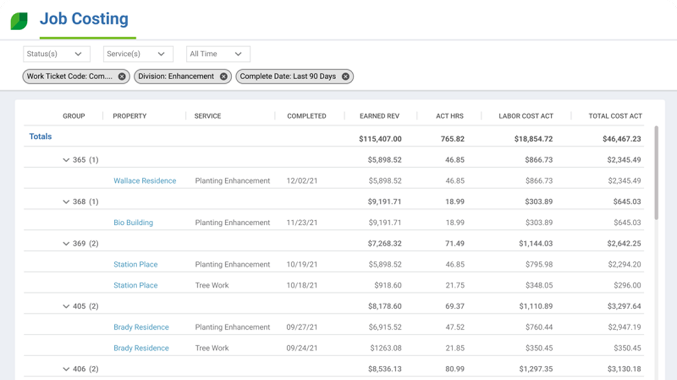Collapse group 405 chevron
This screenshot has width=677, height=380.
tap(66, 306)
